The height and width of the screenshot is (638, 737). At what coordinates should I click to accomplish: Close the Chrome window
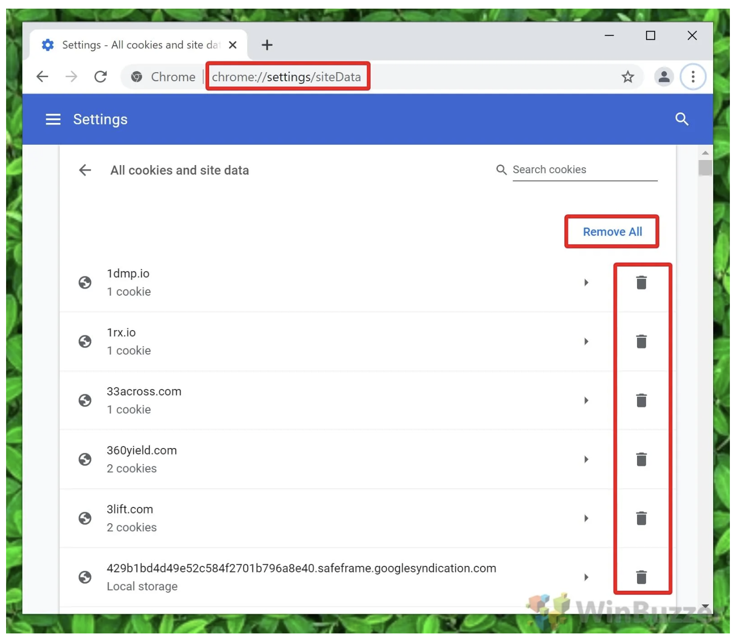click(x=692, y=36)
